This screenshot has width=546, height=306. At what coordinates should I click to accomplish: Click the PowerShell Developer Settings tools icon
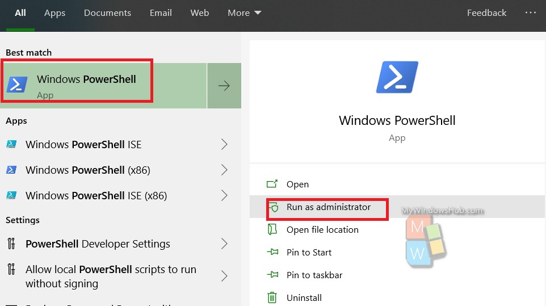click(x=11, y=244)
